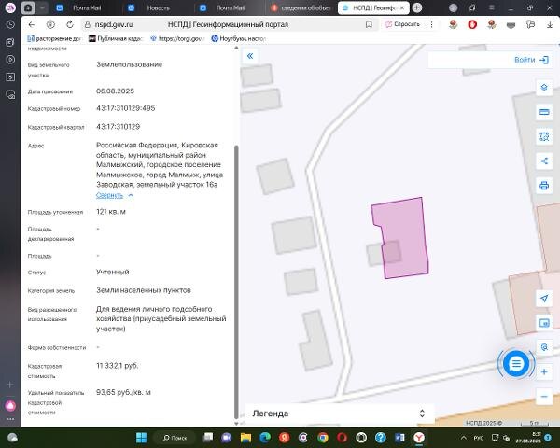The image size is (560, 448).
Task: Open bookmark Публичная кадастровая
Action: pos(116,38)
